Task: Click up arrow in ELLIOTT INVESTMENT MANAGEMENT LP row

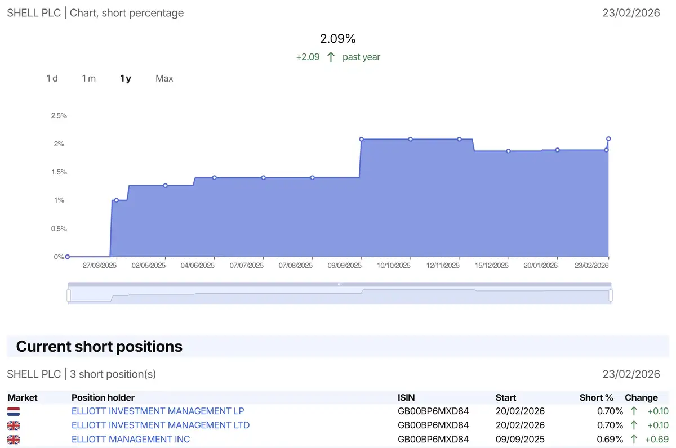Action: point(634,411)
